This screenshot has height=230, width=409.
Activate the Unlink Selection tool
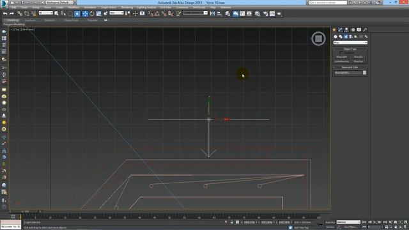click(27, 13)
